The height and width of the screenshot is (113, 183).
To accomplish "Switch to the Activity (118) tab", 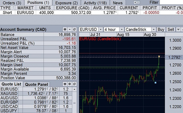I will pyautogui.click(x=95, y=3).
